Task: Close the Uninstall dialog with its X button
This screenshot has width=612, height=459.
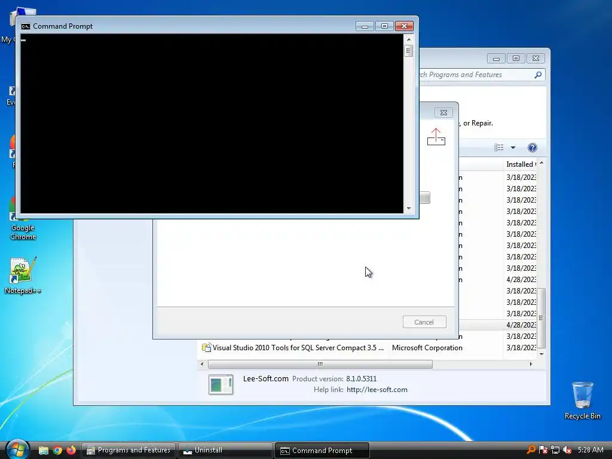Action: point(443,113)
